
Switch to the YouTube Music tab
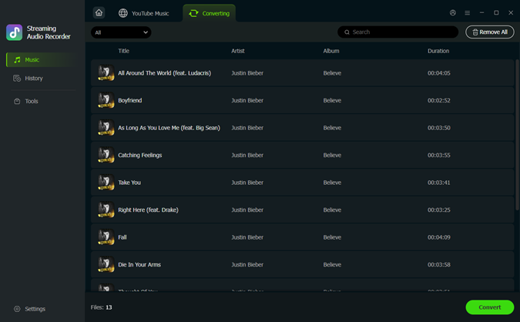point(144,13)
